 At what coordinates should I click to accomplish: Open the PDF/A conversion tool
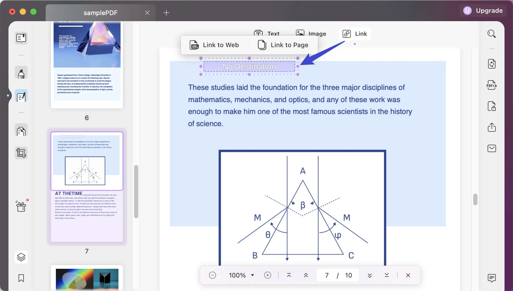[x=491, y=85]
